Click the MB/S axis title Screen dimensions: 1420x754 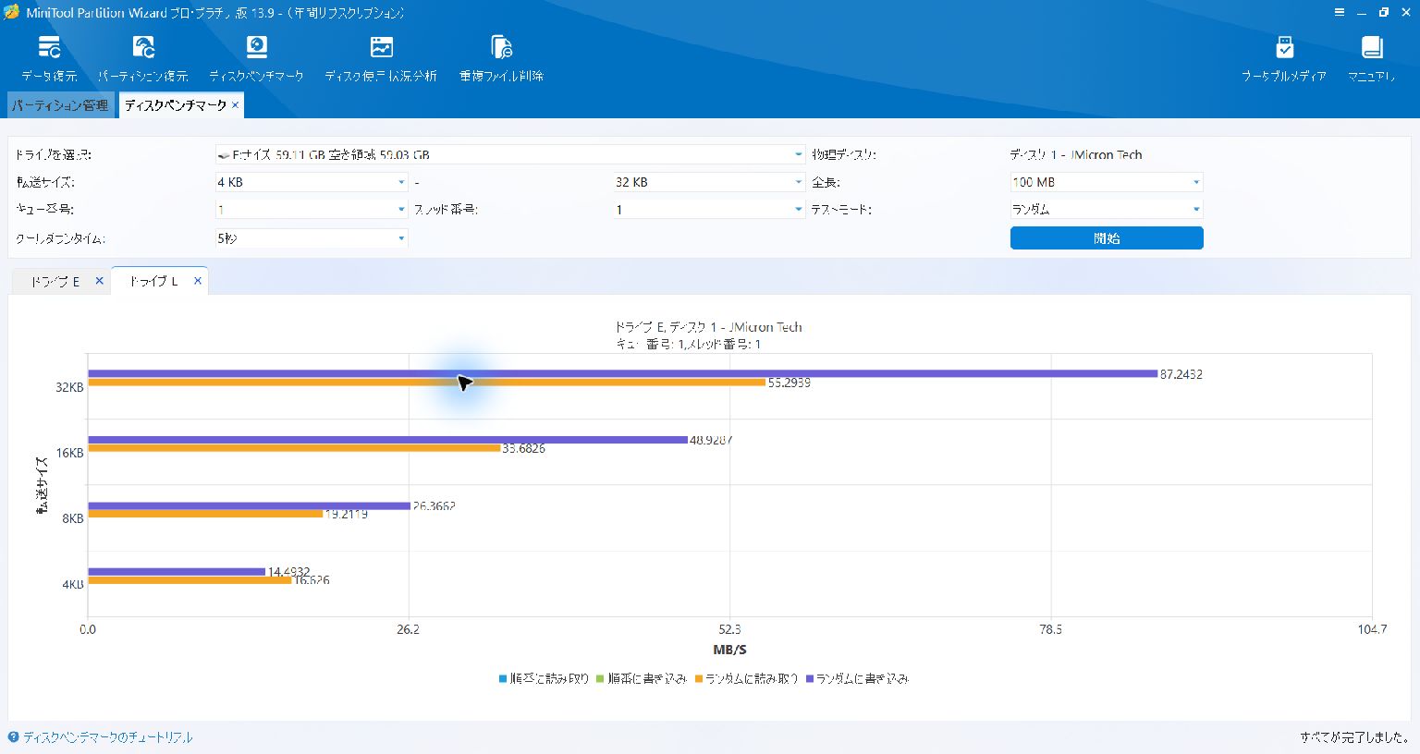click(x=729, y=651)
